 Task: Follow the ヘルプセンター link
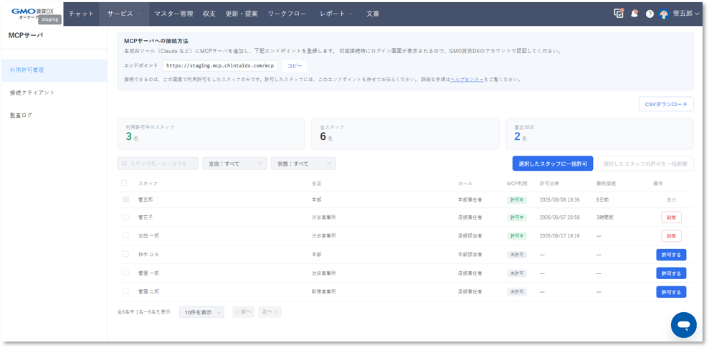point(467,79)
